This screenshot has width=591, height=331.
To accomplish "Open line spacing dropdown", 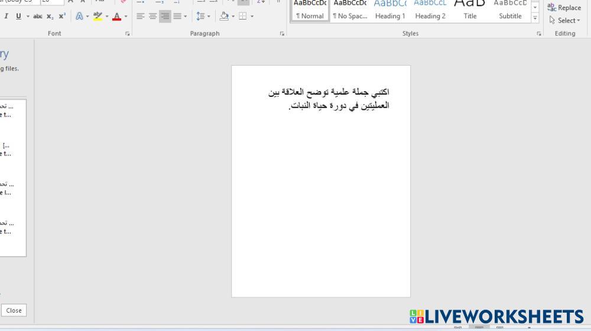I will coord(202,17).
